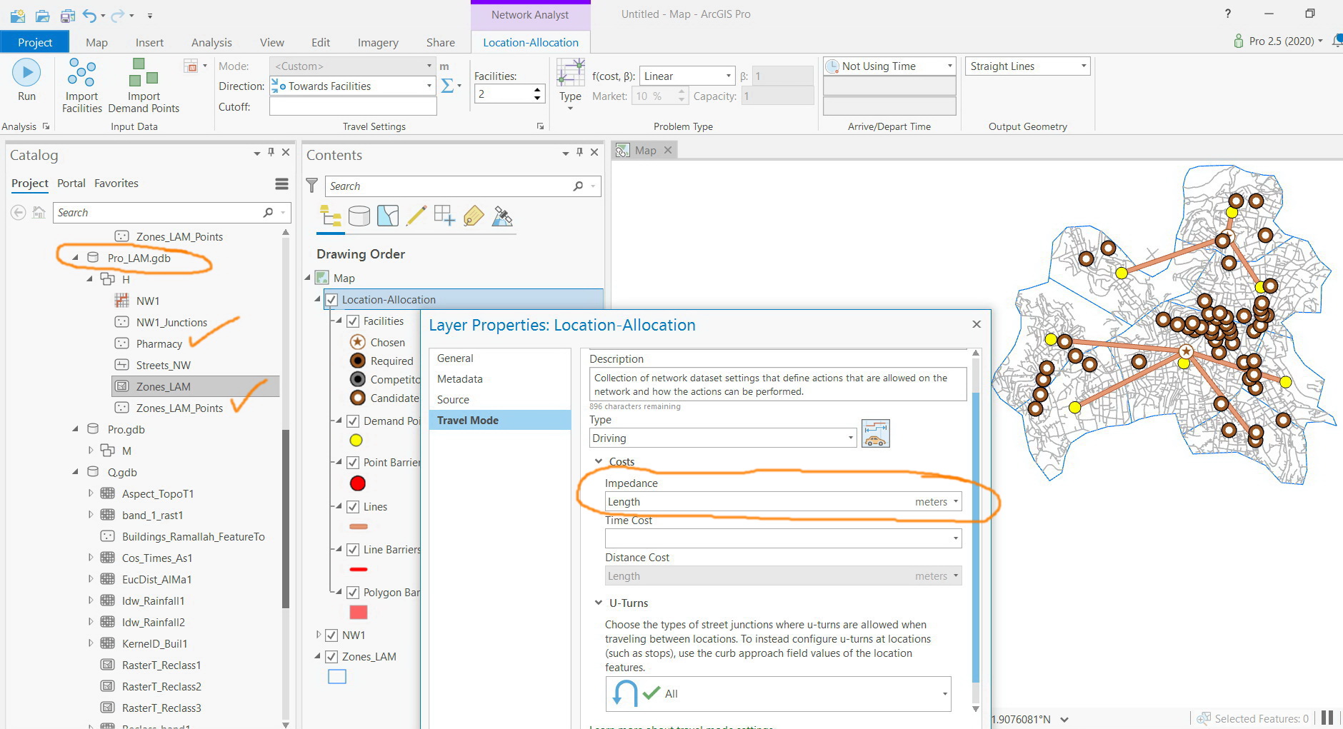1343x729 pixels.
Task: Toggle the Point Barriers sublayer checkbox
Action: [353, 463]
